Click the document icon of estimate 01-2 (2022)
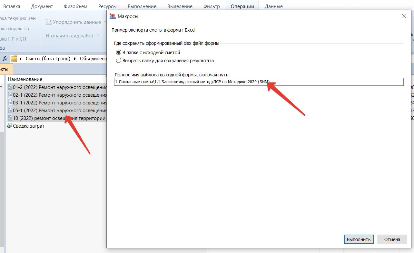This screenshot has width=414, height=253. (10, 87)
